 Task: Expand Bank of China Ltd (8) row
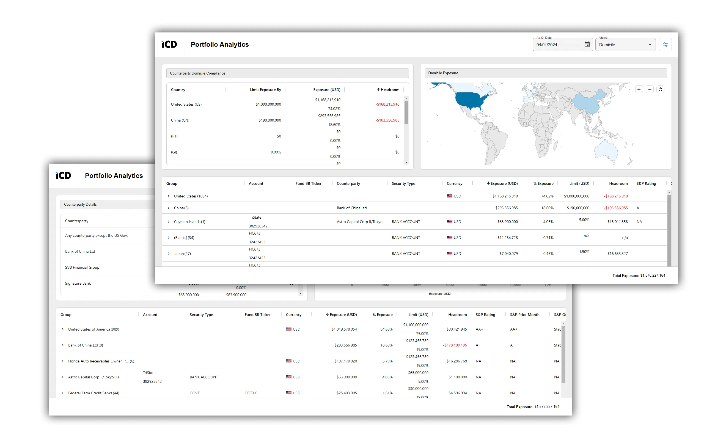tap(62, 345)
